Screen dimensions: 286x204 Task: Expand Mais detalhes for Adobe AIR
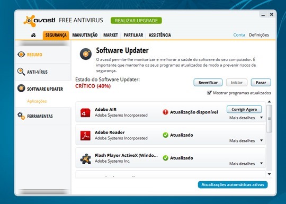[246, 118]
